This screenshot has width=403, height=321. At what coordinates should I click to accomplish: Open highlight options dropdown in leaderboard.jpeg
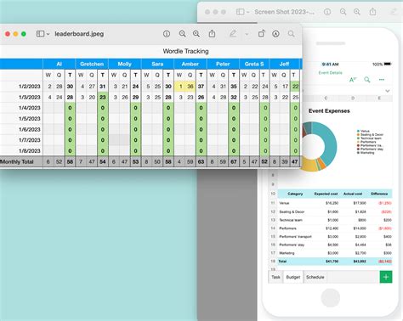click(x=247, y=34)
